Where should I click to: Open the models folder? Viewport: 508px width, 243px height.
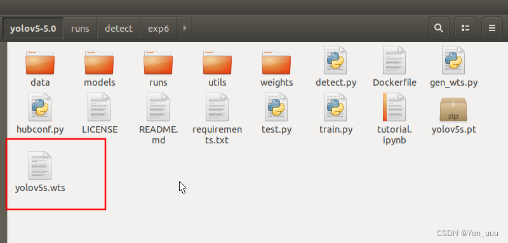[x=99, y=62]
